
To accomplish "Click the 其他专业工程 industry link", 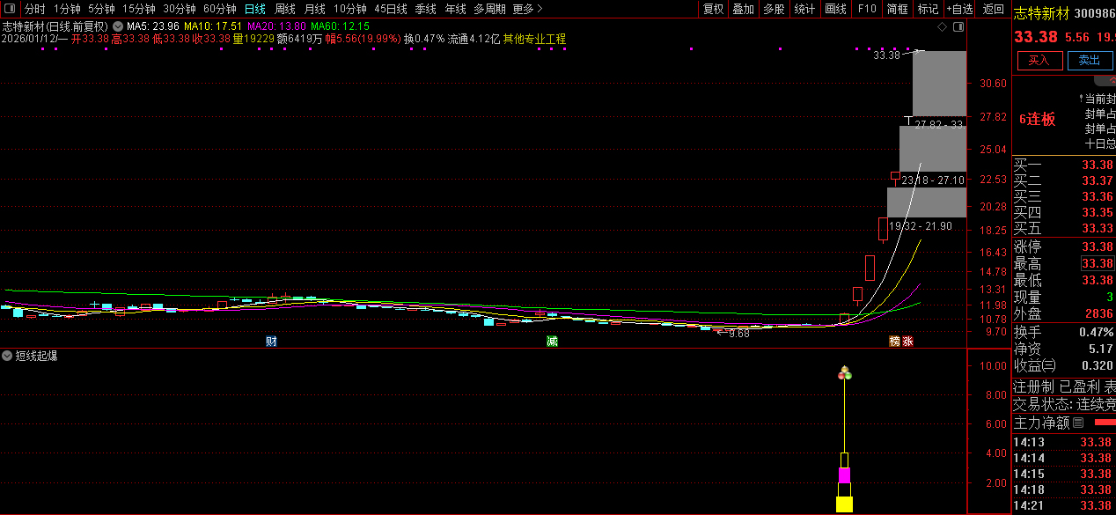I will coord(534,39).
